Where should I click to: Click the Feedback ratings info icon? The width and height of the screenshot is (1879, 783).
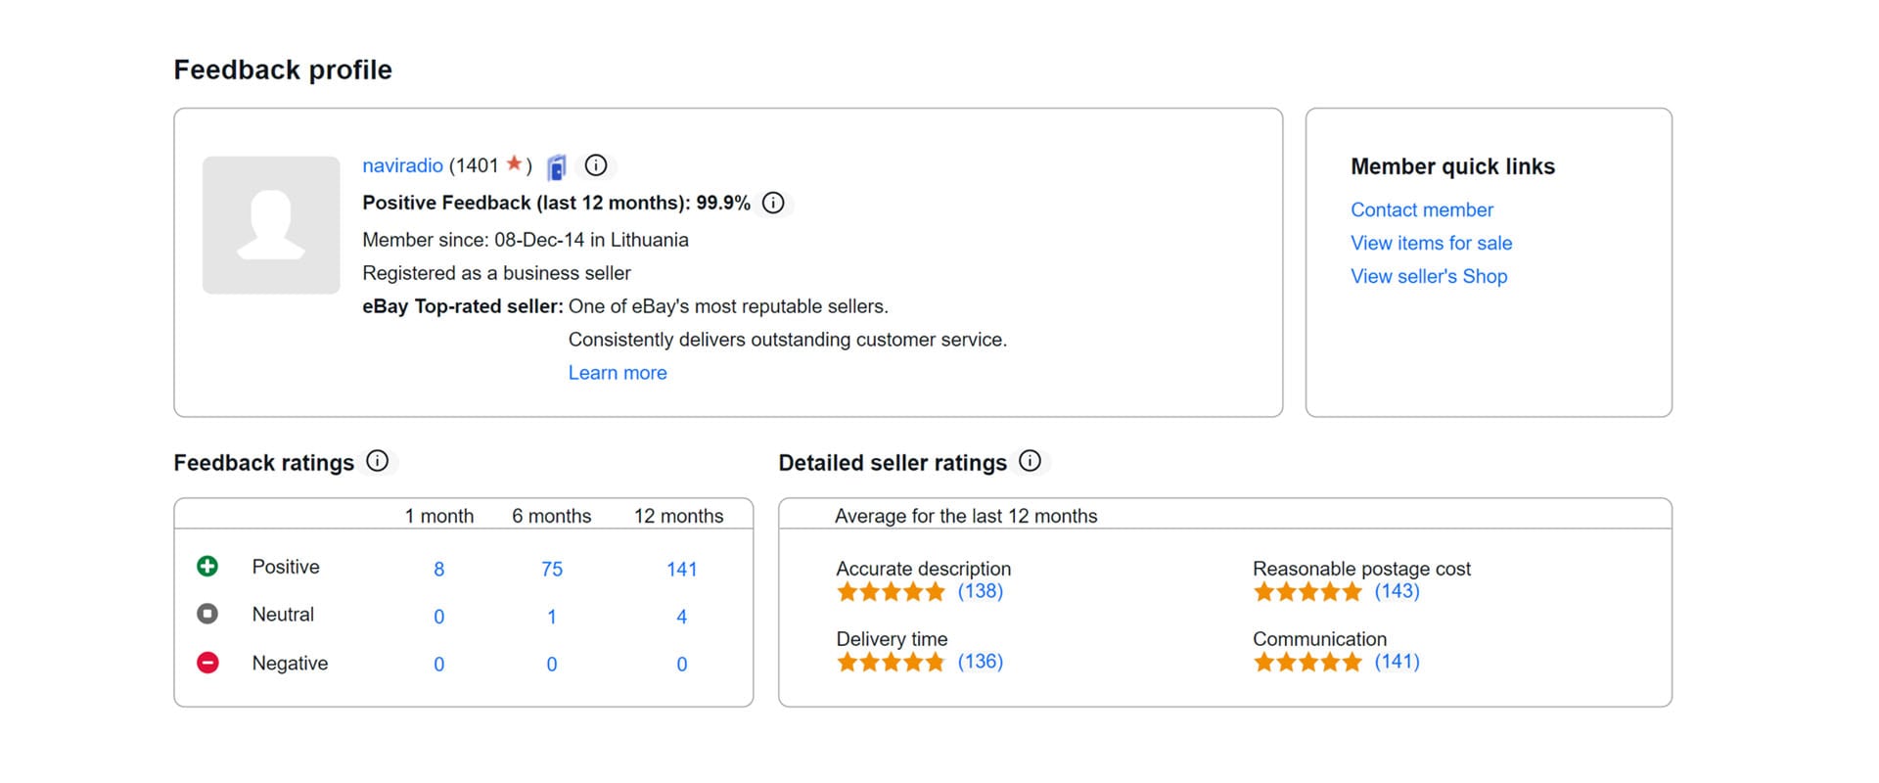pos(378,461)
